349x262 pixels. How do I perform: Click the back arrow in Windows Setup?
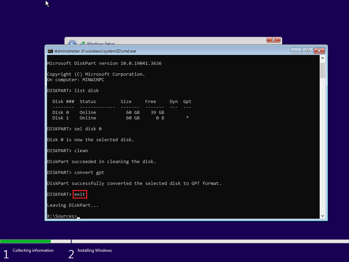pos(72,43)
